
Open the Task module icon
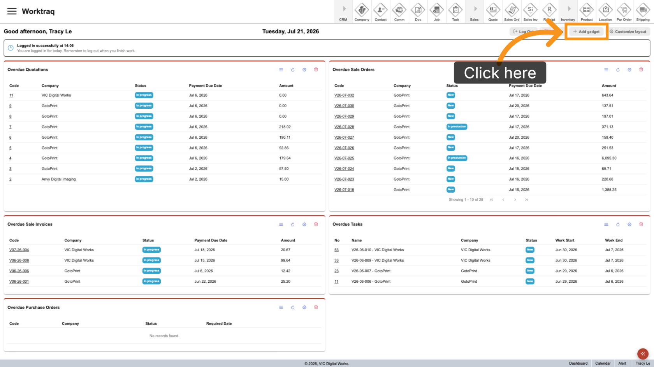(x=455, y=12)
